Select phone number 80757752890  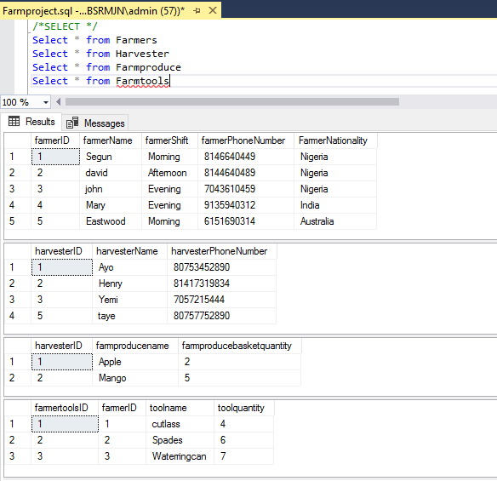point(222,316)
